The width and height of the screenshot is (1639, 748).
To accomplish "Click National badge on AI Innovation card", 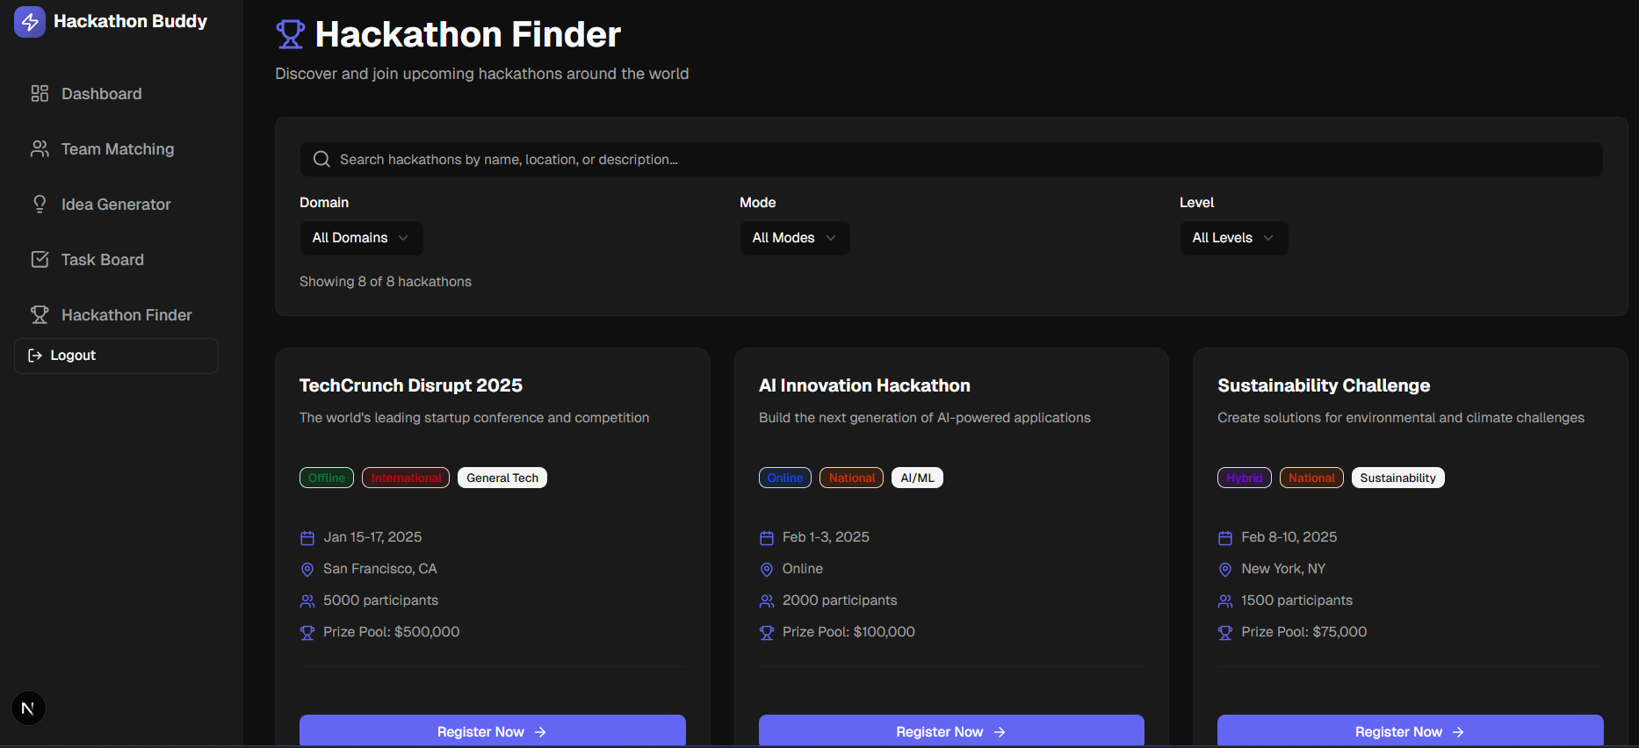I will tap(852, 478).
